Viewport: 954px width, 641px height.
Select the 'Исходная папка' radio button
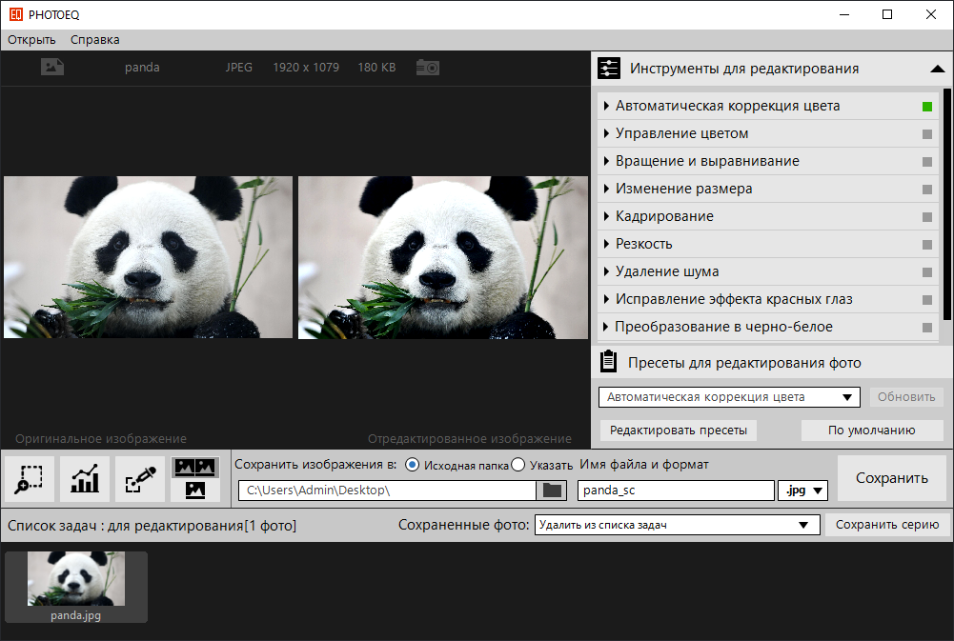412,465
